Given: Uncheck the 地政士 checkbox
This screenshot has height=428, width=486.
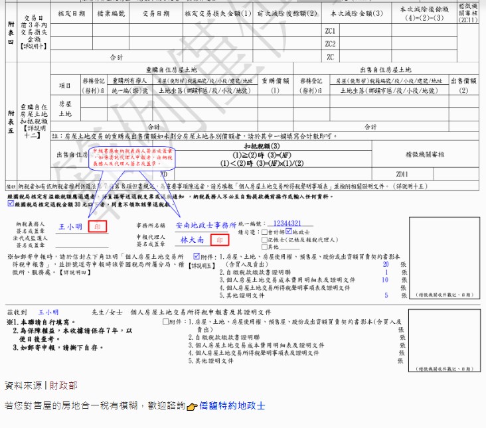Looking at the screenshot, I should pos(289,231).
